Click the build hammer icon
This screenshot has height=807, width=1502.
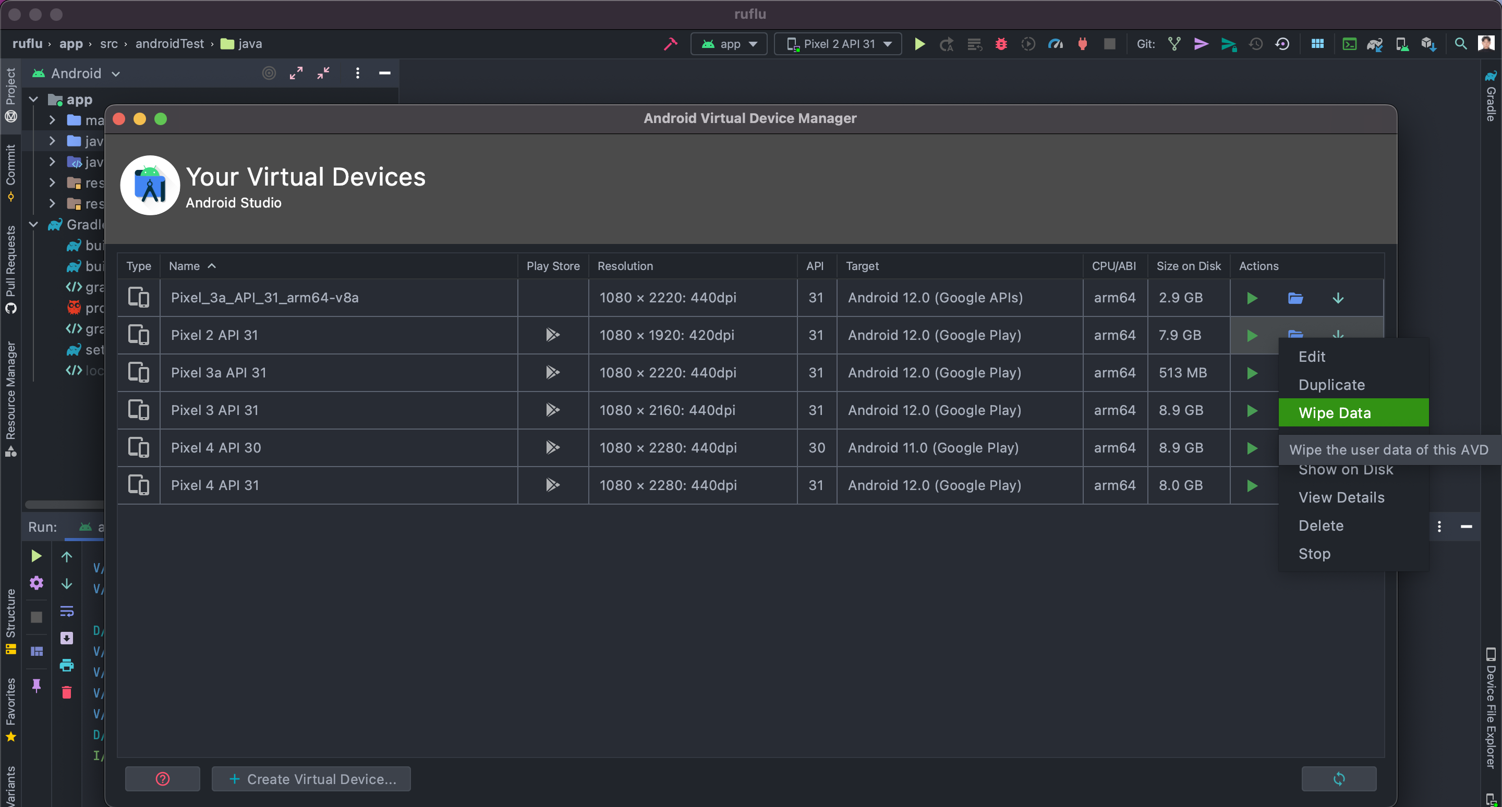tap(671, 44)
